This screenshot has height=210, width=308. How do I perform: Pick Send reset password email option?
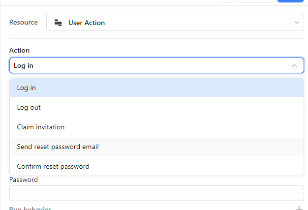pyautogui.click(x=156, y=147)
